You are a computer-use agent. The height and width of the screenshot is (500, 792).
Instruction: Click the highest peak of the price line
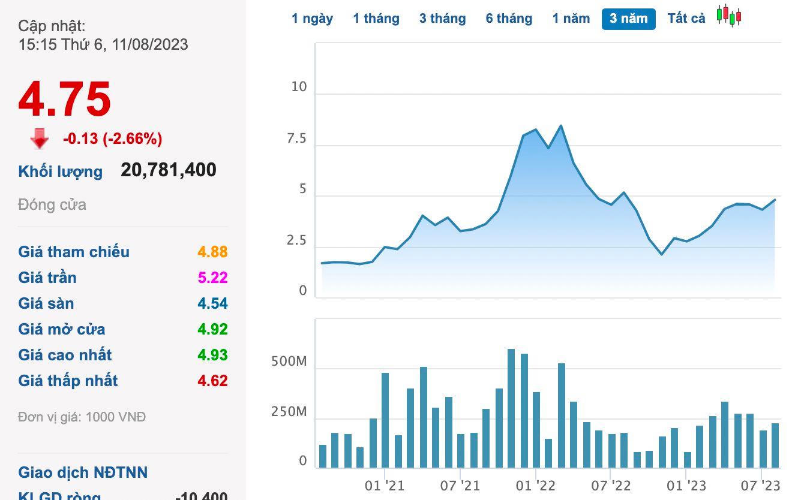(560, 126)
